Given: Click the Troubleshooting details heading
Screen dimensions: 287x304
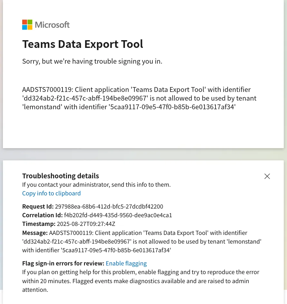Looking at the screenshot, I should point(61,176).
